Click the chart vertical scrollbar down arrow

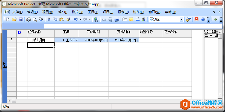click(x=220, y=94)
